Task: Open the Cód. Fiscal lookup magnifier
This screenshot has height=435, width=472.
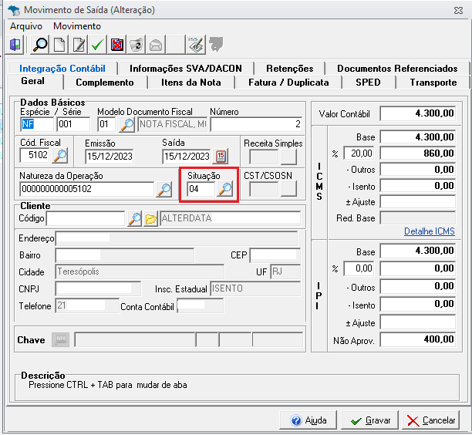Action: pyautogui.click(x=59, y=157)
